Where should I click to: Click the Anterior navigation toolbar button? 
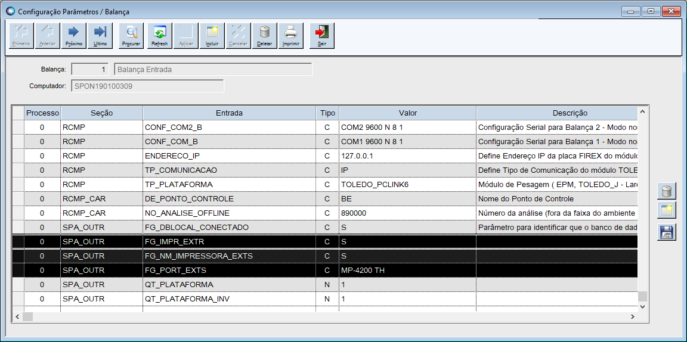point(48,36)
